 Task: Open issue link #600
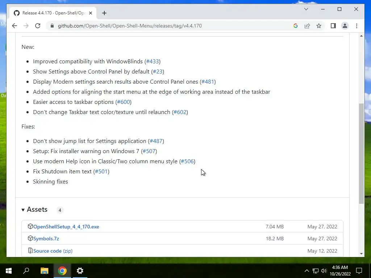124,102
